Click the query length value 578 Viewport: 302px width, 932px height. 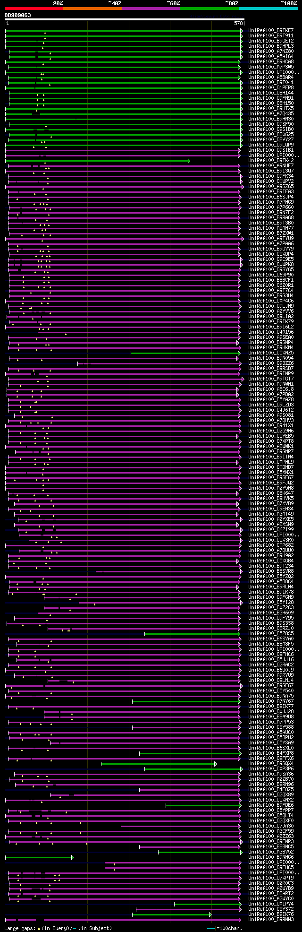click(x=238, y=23)
